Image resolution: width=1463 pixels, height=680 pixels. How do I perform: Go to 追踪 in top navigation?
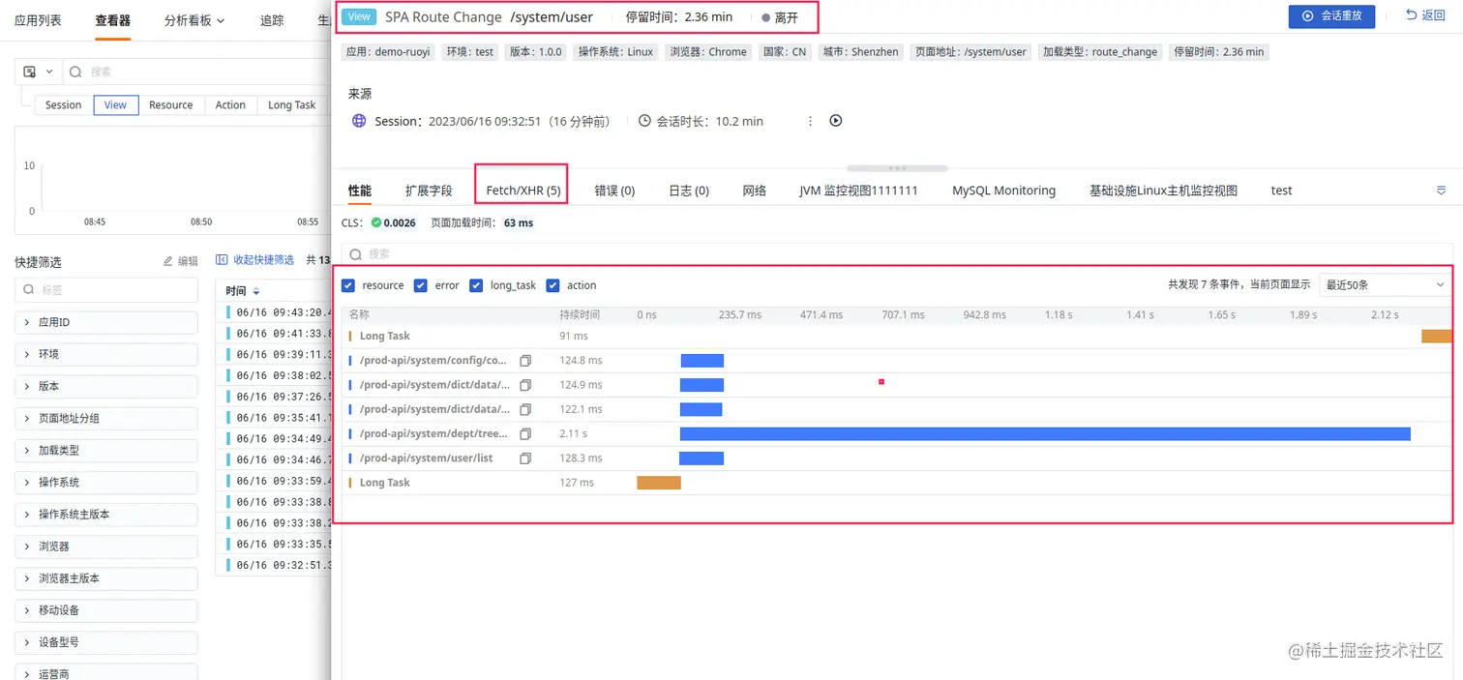pos(272,20)
